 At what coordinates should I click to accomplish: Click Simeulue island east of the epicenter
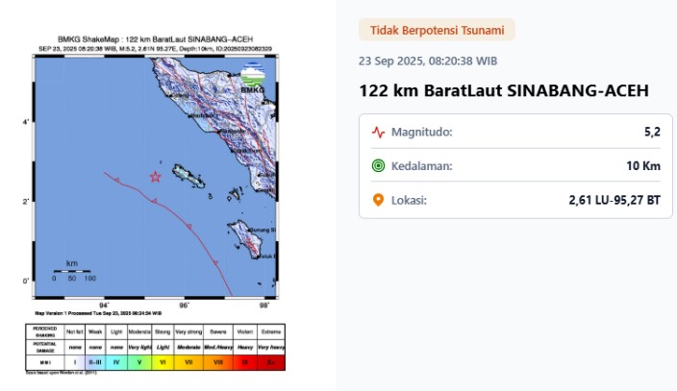coord(188,176)
